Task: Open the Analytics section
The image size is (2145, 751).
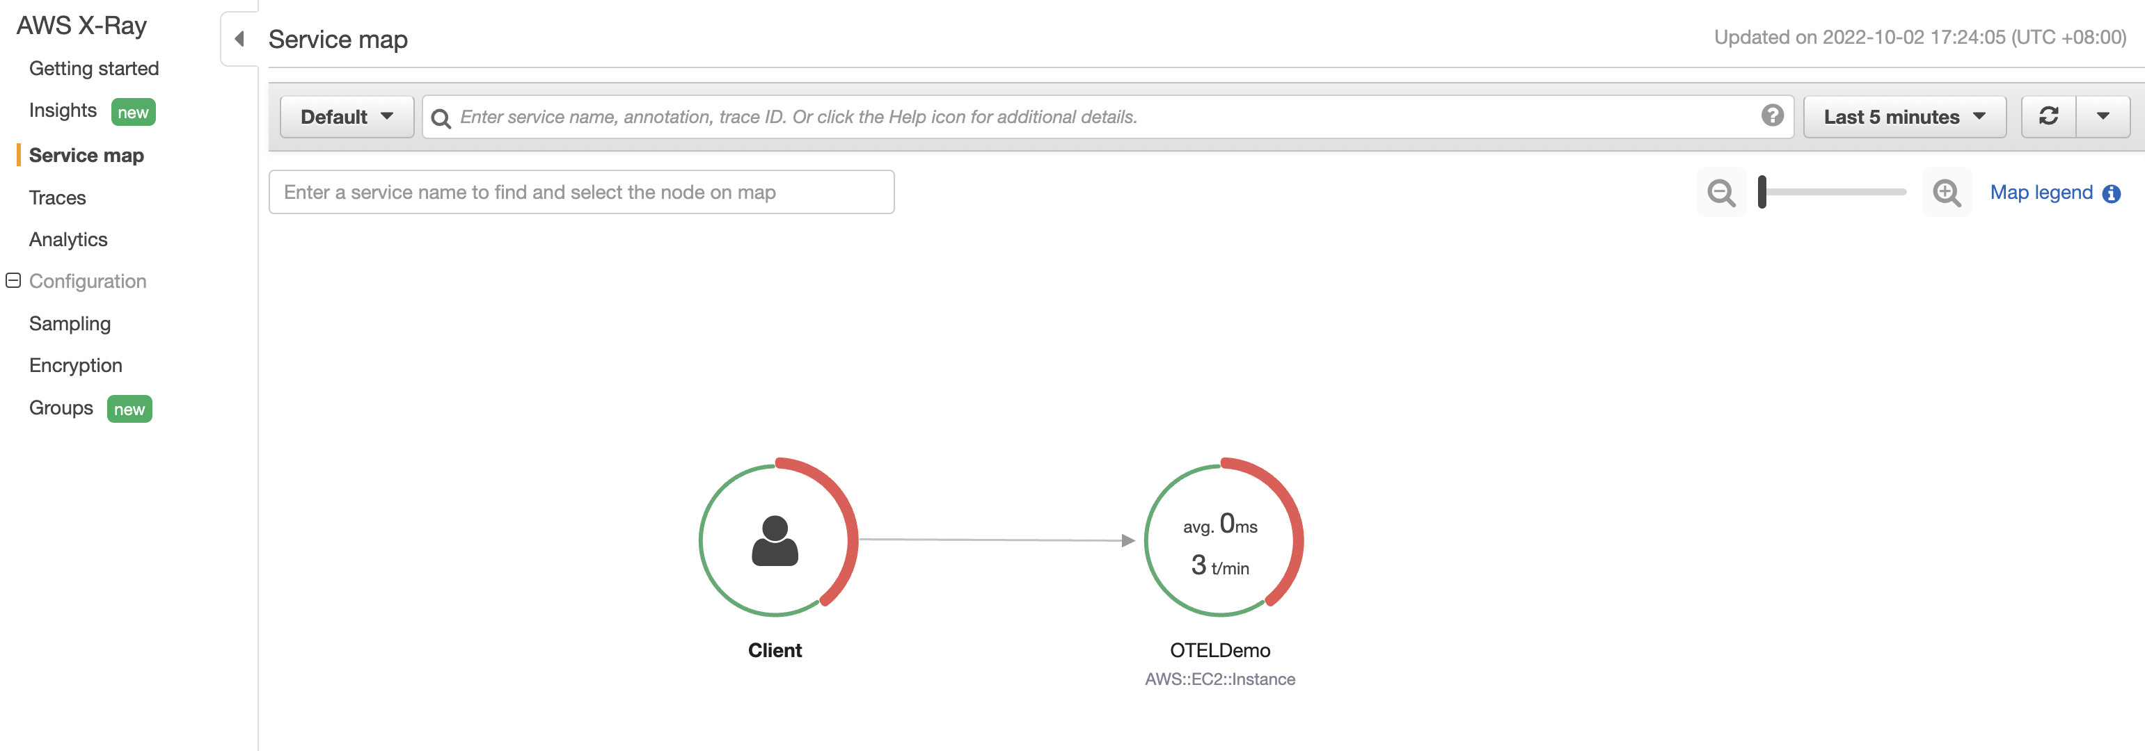Action: coord(68,239)
